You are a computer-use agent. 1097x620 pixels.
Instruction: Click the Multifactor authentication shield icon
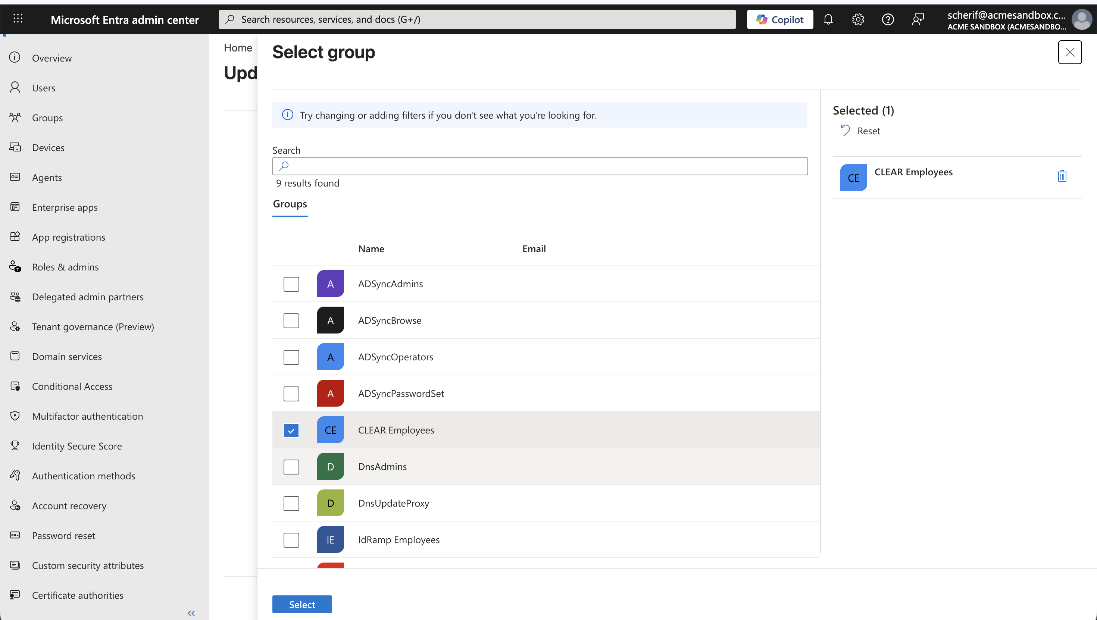15,416
